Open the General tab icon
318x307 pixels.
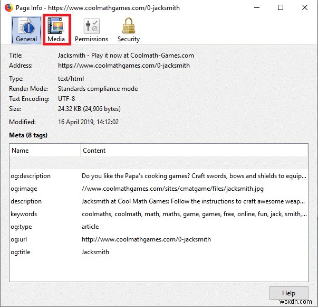point(26,30)
